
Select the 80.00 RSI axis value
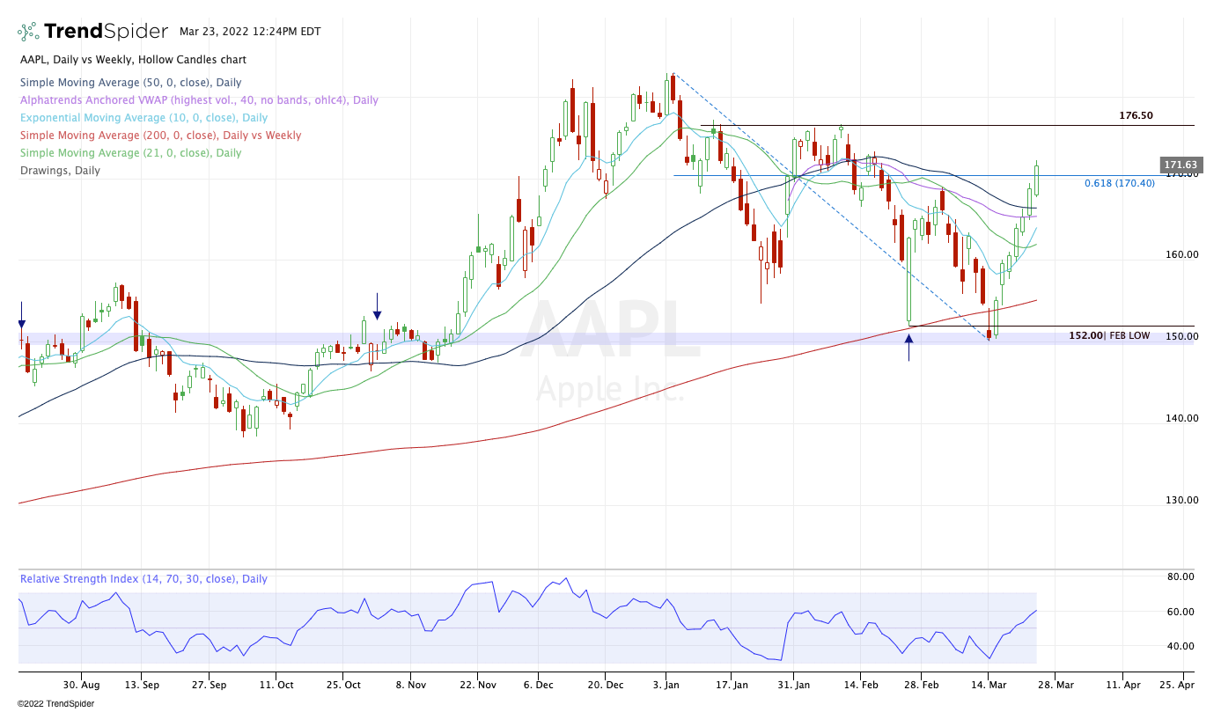(1181, 577)
